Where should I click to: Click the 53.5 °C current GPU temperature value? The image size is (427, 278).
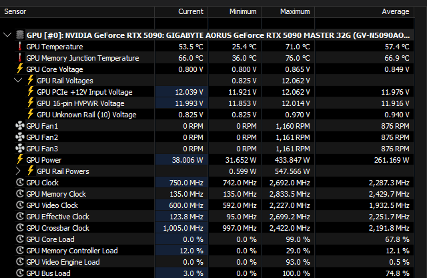191,47
